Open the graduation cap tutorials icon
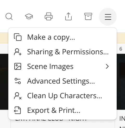This screenshot has height=128, width=125. (29, 16)
